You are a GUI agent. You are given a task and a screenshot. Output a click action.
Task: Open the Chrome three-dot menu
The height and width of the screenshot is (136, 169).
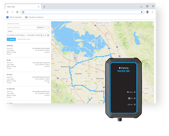(x=152, y=12)
